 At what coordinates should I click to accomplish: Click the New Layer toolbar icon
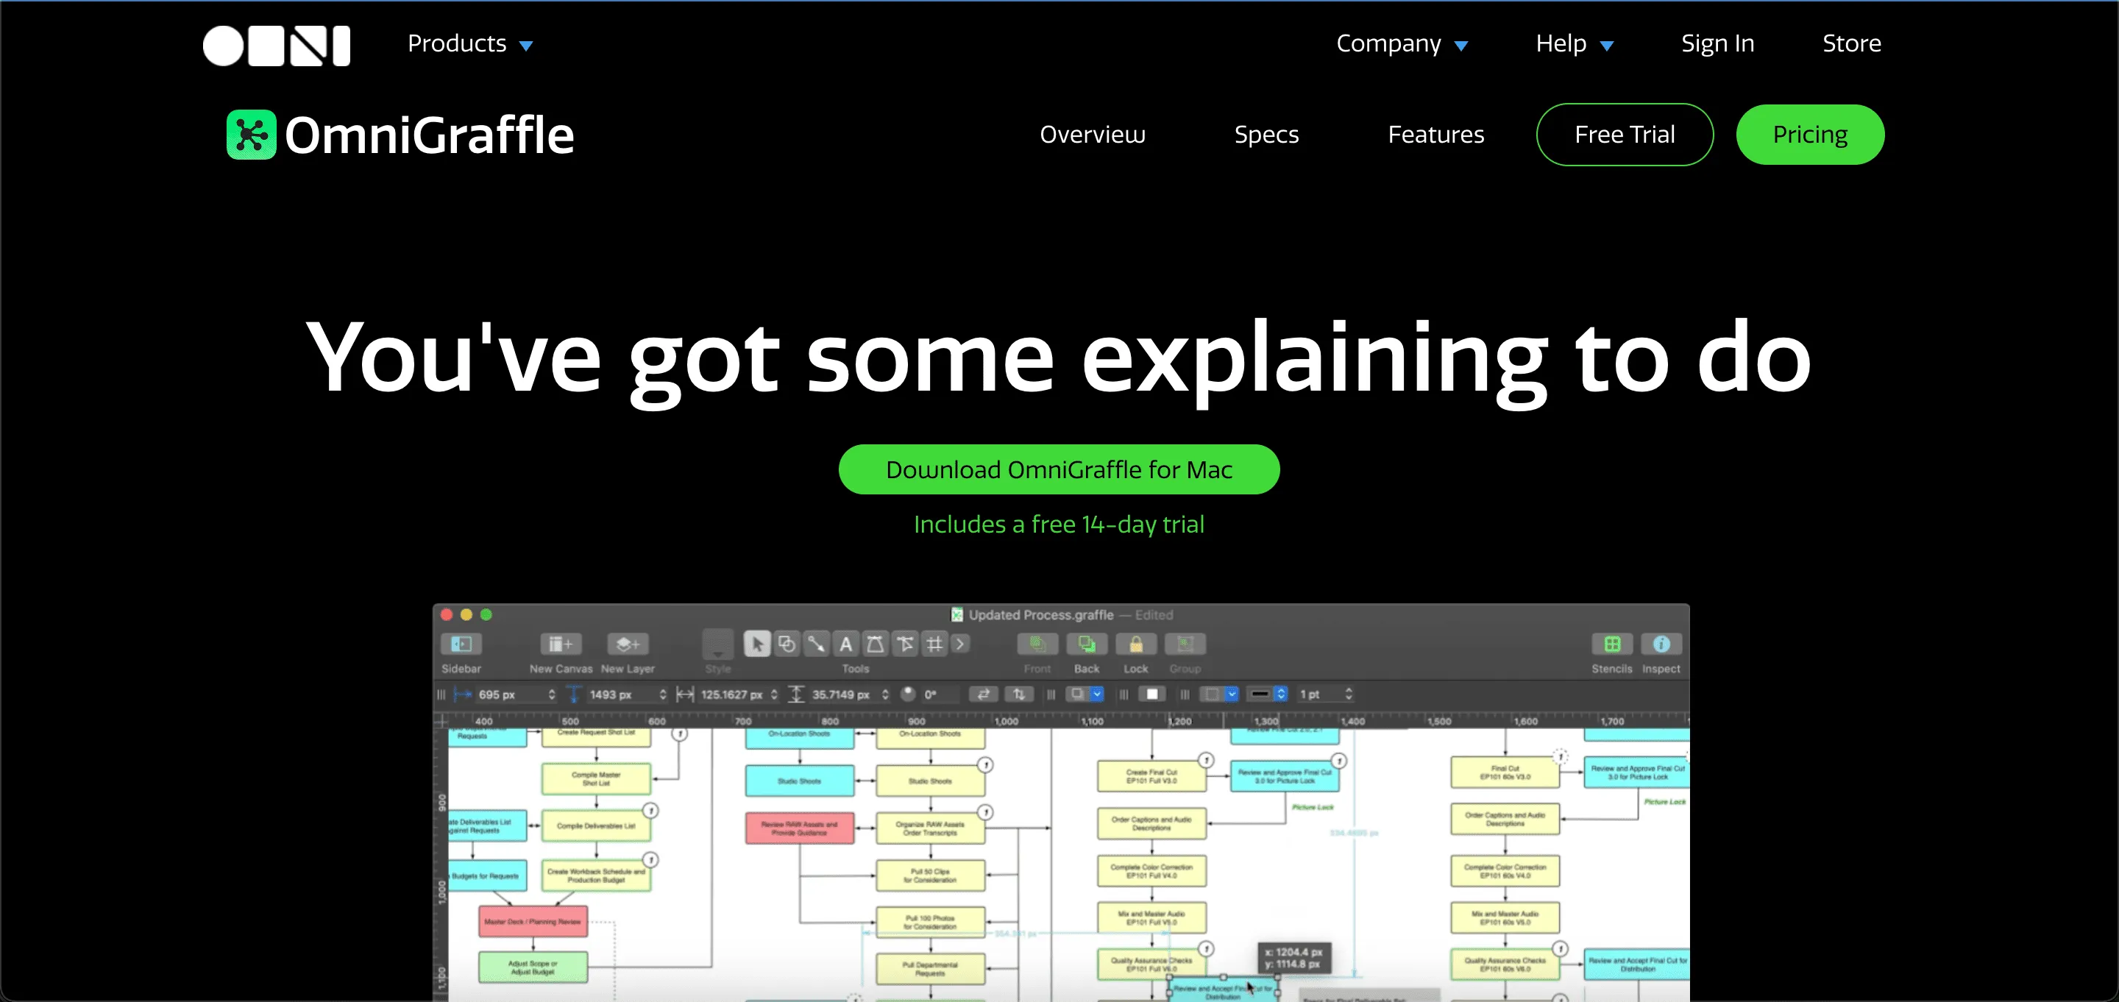[x=628, y=643]
